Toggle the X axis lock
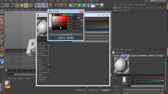This screenshot has height=94, width=168. 37,5
